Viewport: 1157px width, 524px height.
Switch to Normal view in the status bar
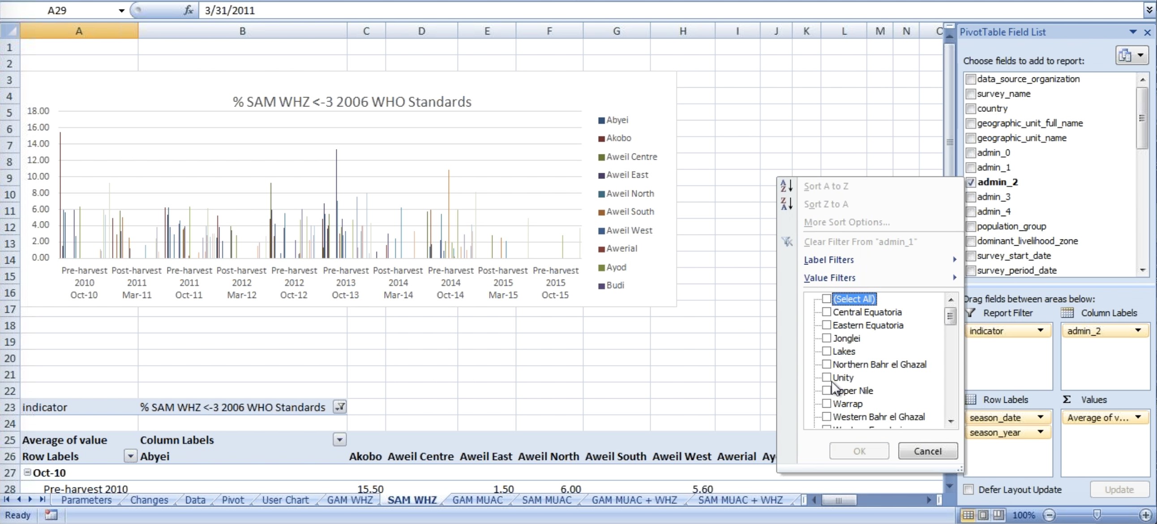click(x=968, y=515)
